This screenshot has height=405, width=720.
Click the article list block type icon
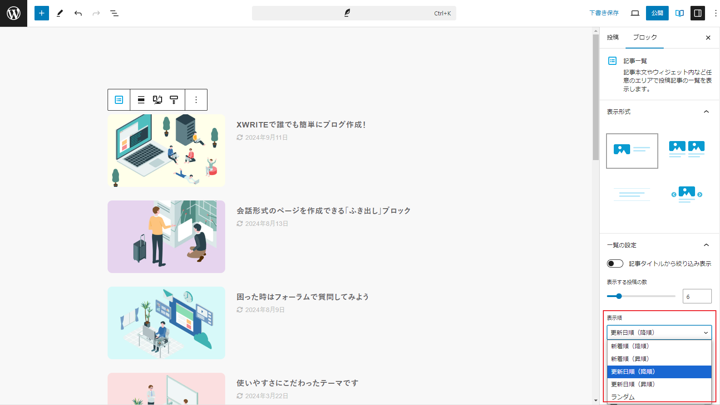click(x=119, y=100)
